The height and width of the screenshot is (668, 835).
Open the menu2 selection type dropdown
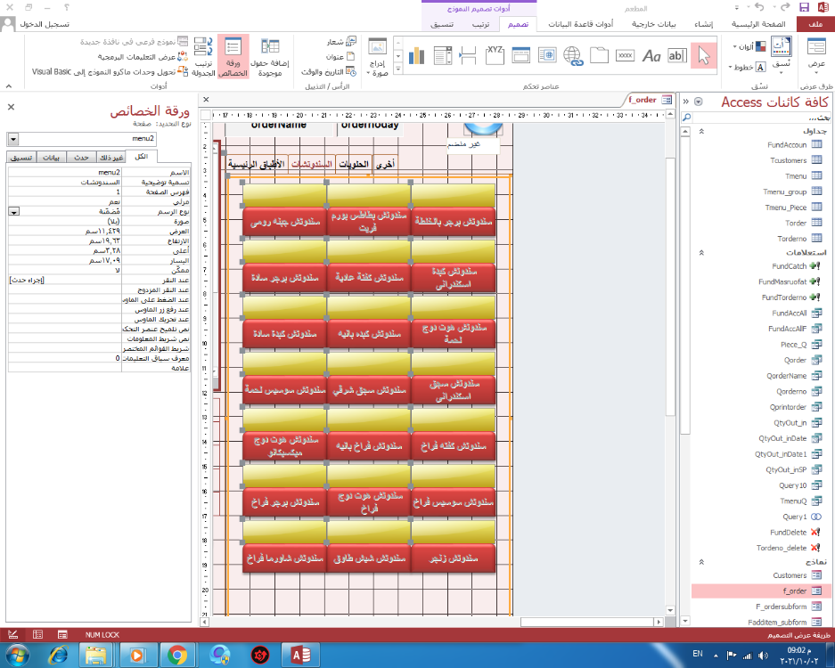12,139
